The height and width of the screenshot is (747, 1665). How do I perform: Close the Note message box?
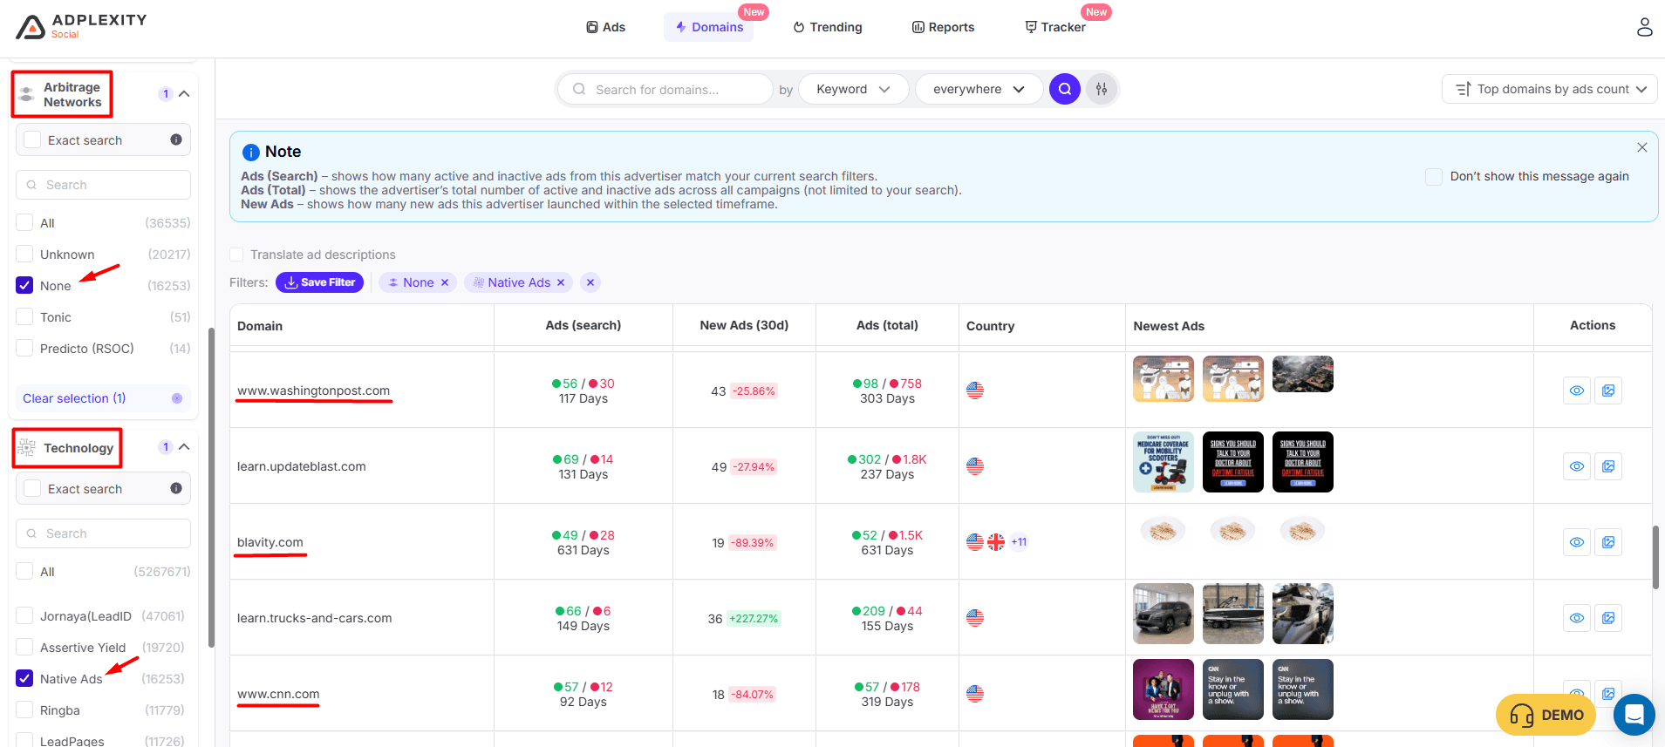1642,147
